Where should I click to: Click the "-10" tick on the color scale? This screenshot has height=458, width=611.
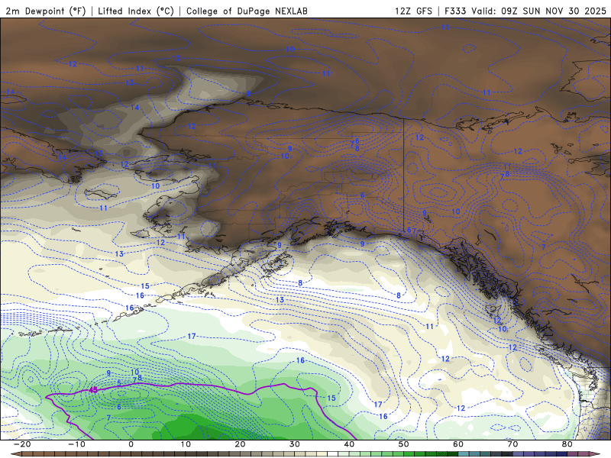coord(76,444)
